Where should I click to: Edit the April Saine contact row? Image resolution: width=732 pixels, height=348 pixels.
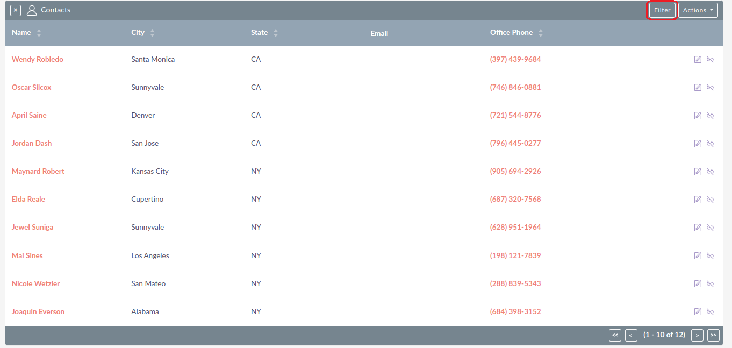pyautogui.click(x=698, y=116)
